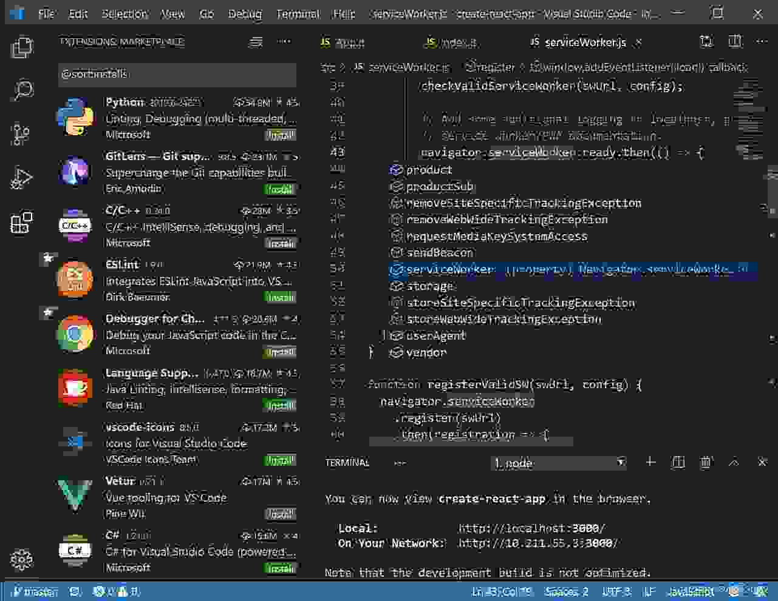Image resolution: width=778 pixels, height=601 pixels.
Task: Open the Manage gear in activity bar
Action: (22, 559)
